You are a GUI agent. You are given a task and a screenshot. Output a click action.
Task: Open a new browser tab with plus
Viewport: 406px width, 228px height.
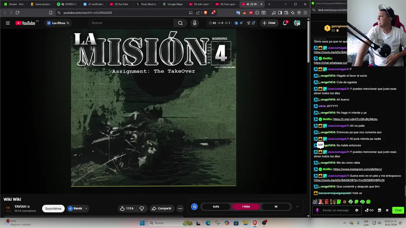point(269,4)
